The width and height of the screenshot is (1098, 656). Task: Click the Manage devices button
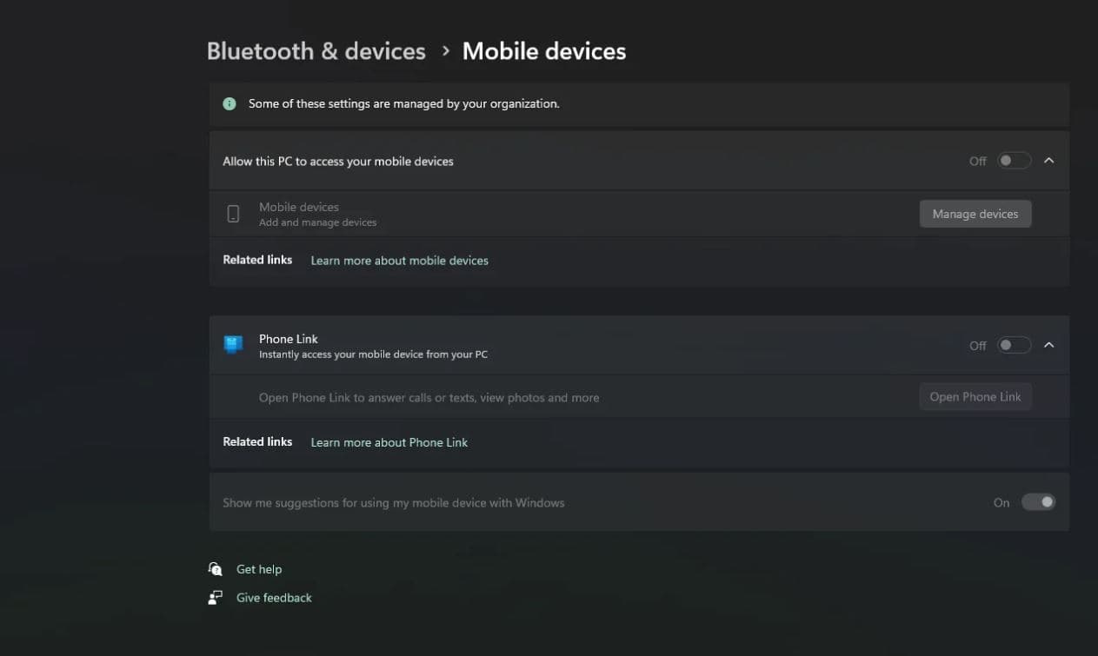[x=975, y=214]
